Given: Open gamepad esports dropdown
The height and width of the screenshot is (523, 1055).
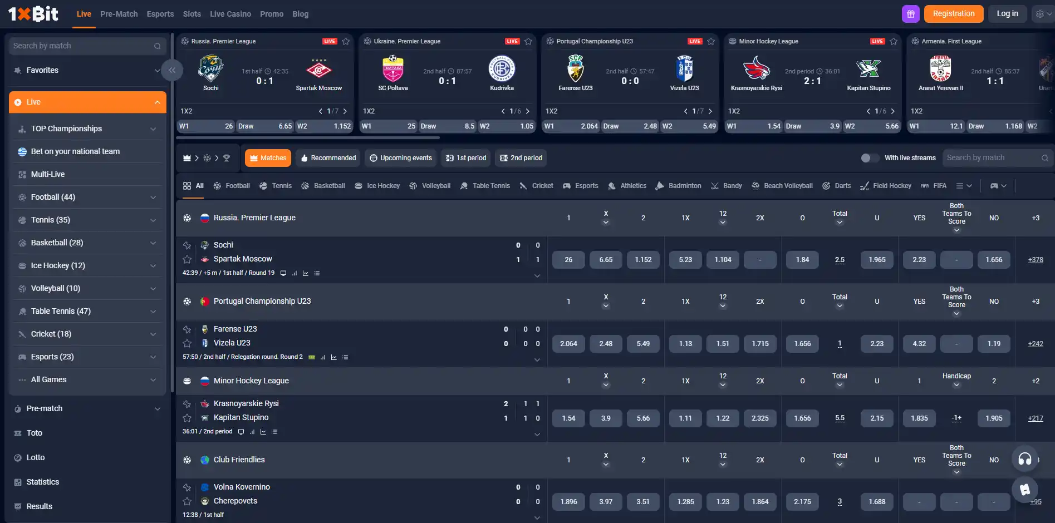Looking at the screenshot, I should click(998, 186).
